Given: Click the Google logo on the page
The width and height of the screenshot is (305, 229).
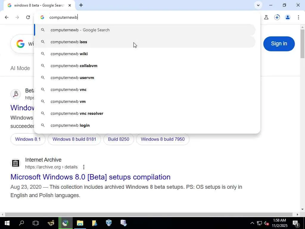Looking at the screenshot, I should tap(21, 44).
